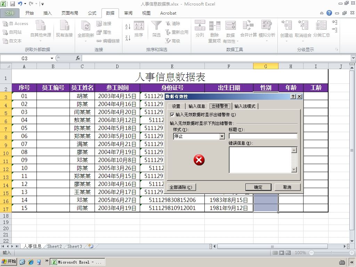The width and height of the screenshot is (356, 267).
Task: Switch to Sheet2 worksheet tab
Action: click(x=55, y=246)
